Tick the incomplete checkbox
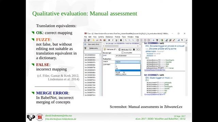 (123, 53)
